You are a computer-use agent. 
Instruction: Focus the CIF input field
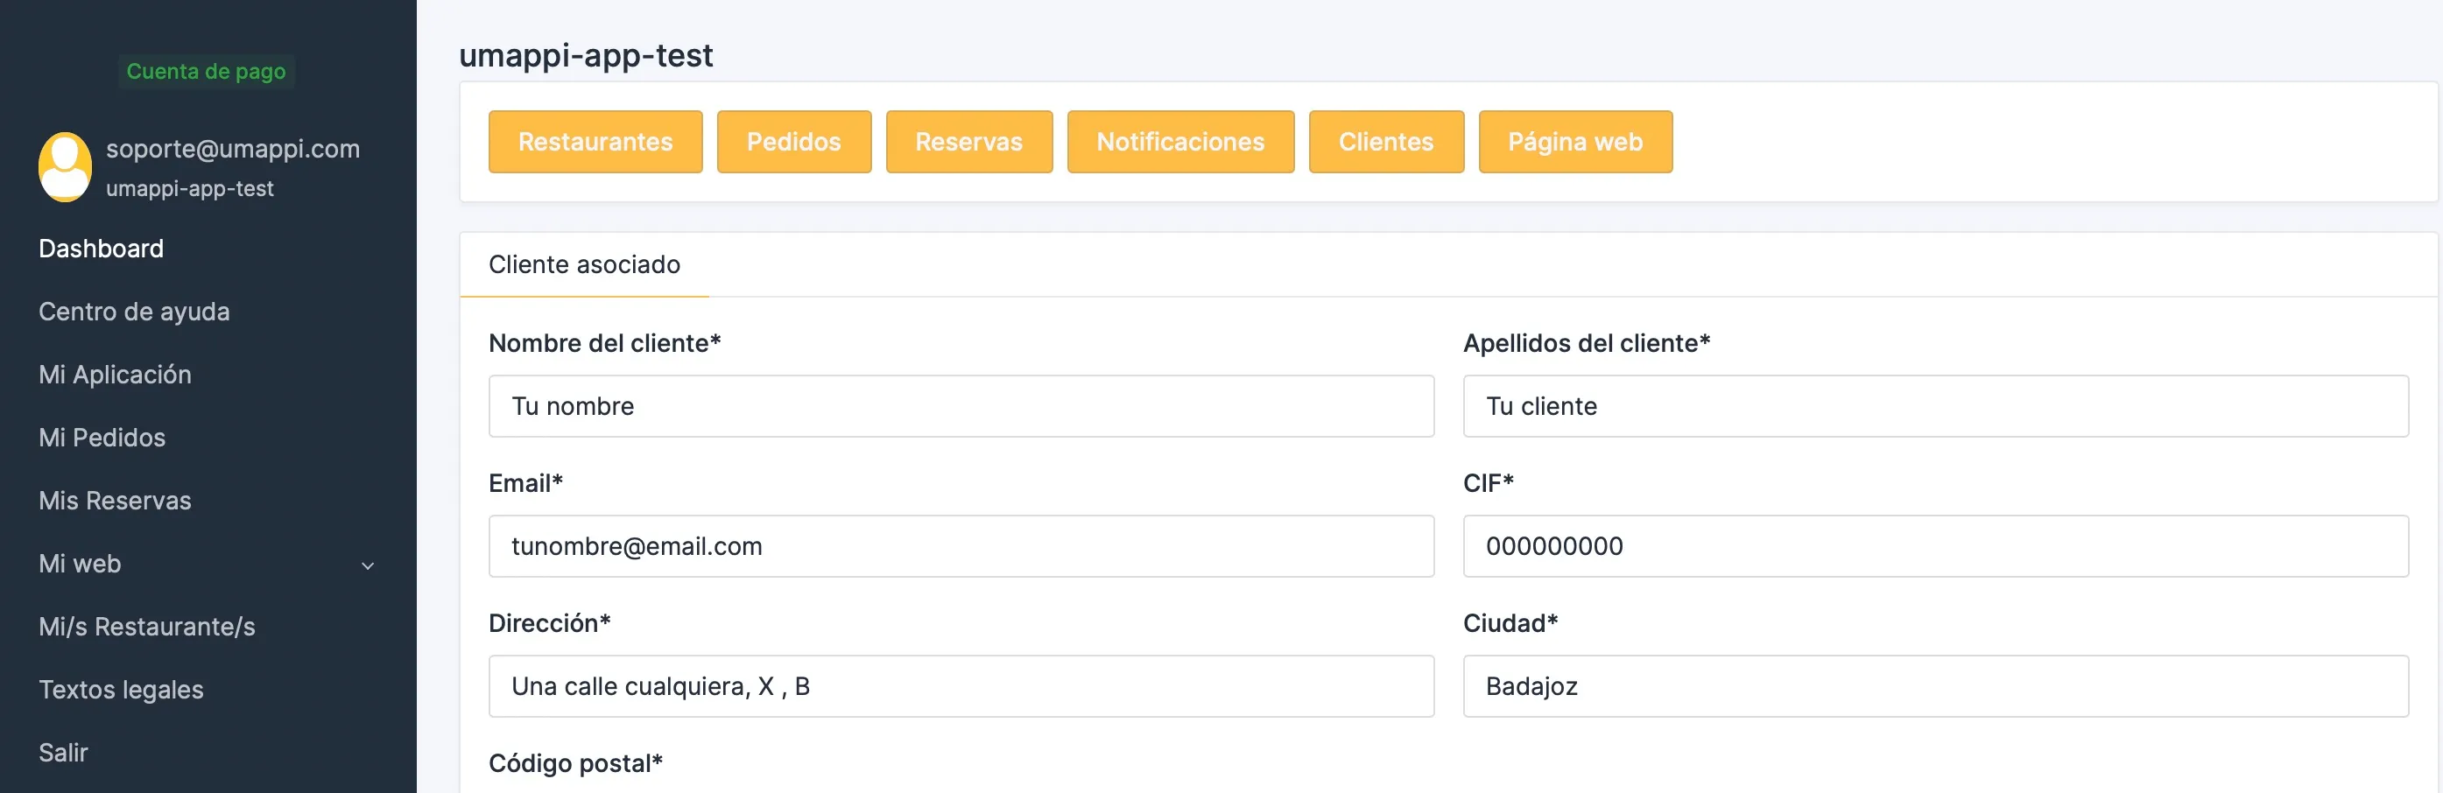point(1936,547)
